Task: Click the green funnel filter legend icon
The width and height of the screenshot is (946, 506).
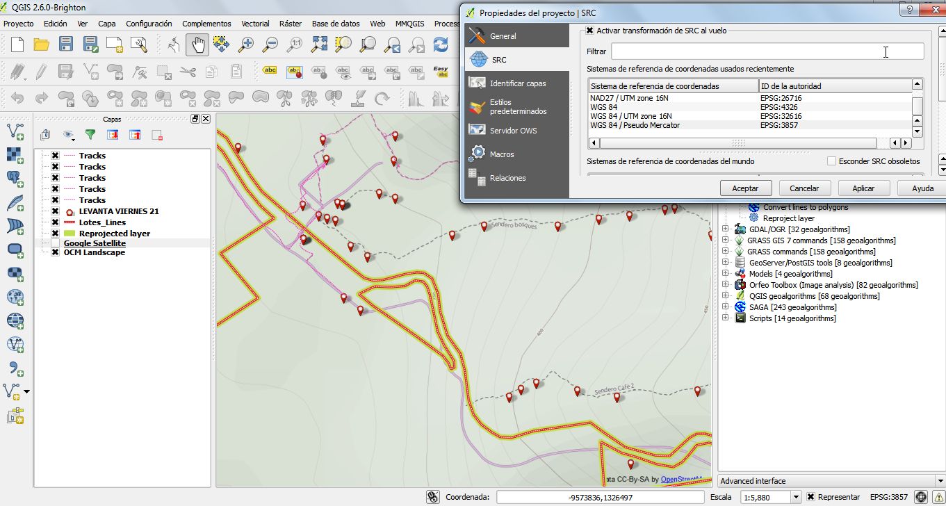Action: click(90, 135)
